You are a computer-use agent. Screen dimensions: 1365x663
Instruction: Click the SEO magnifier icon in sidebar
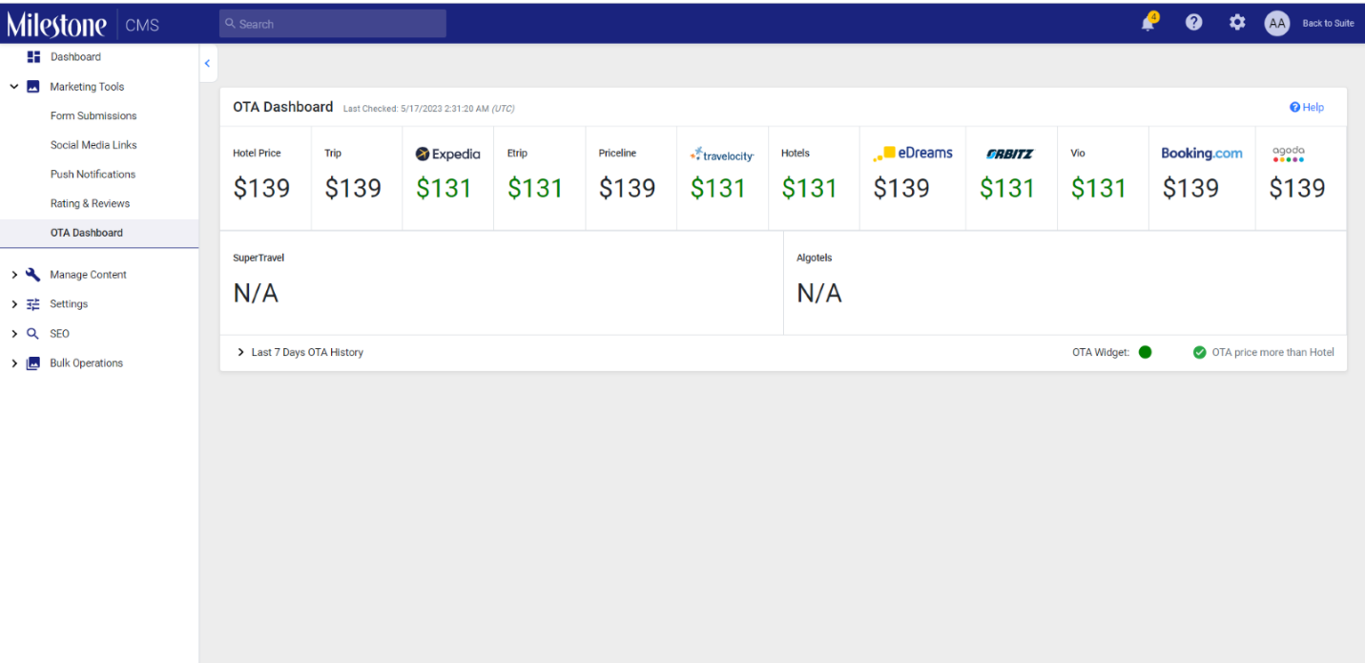(33, 334)
